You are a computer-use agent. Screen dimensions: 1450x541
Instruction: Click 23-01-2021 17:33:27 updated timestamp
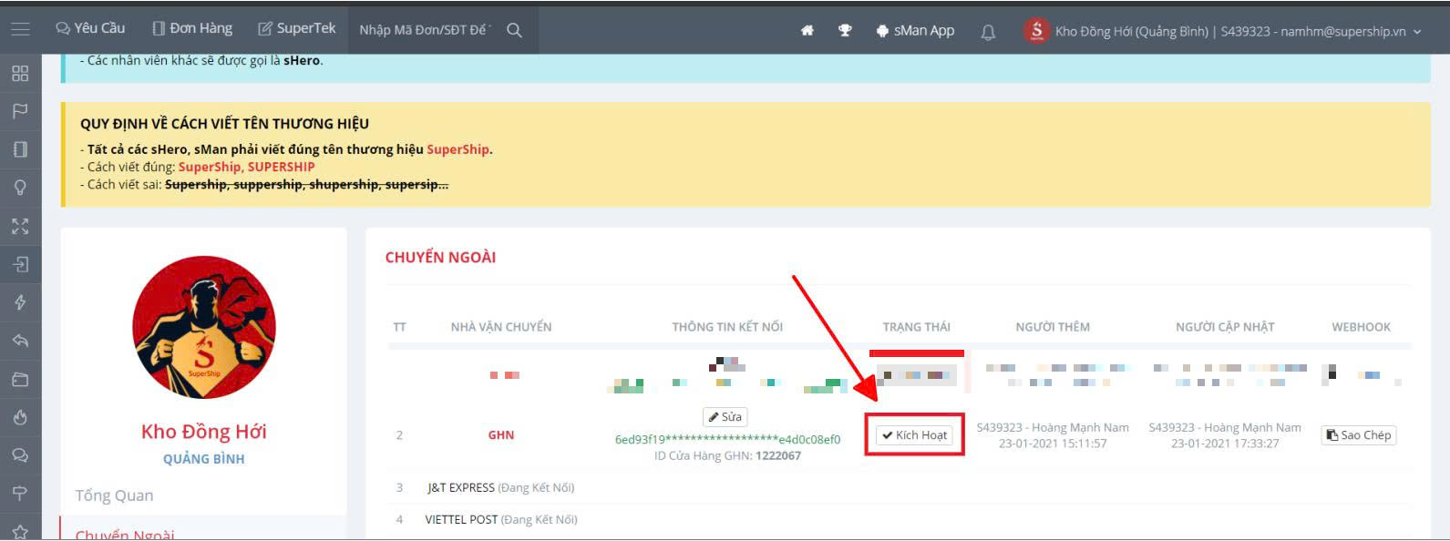pyautogui.click(x=1225, y=444)
